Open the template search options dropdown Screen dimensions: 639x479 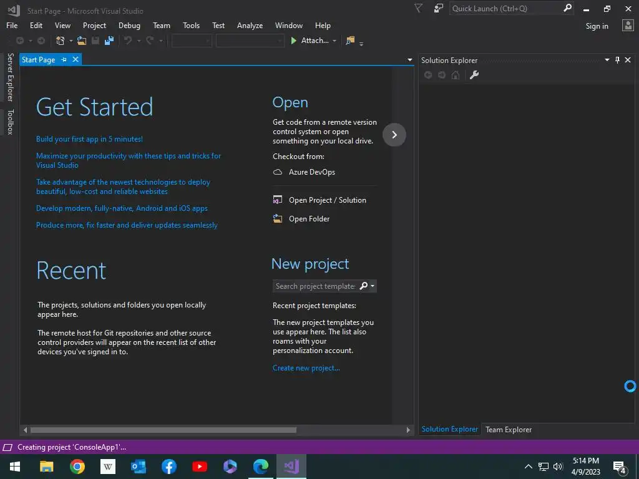[372, 286]
